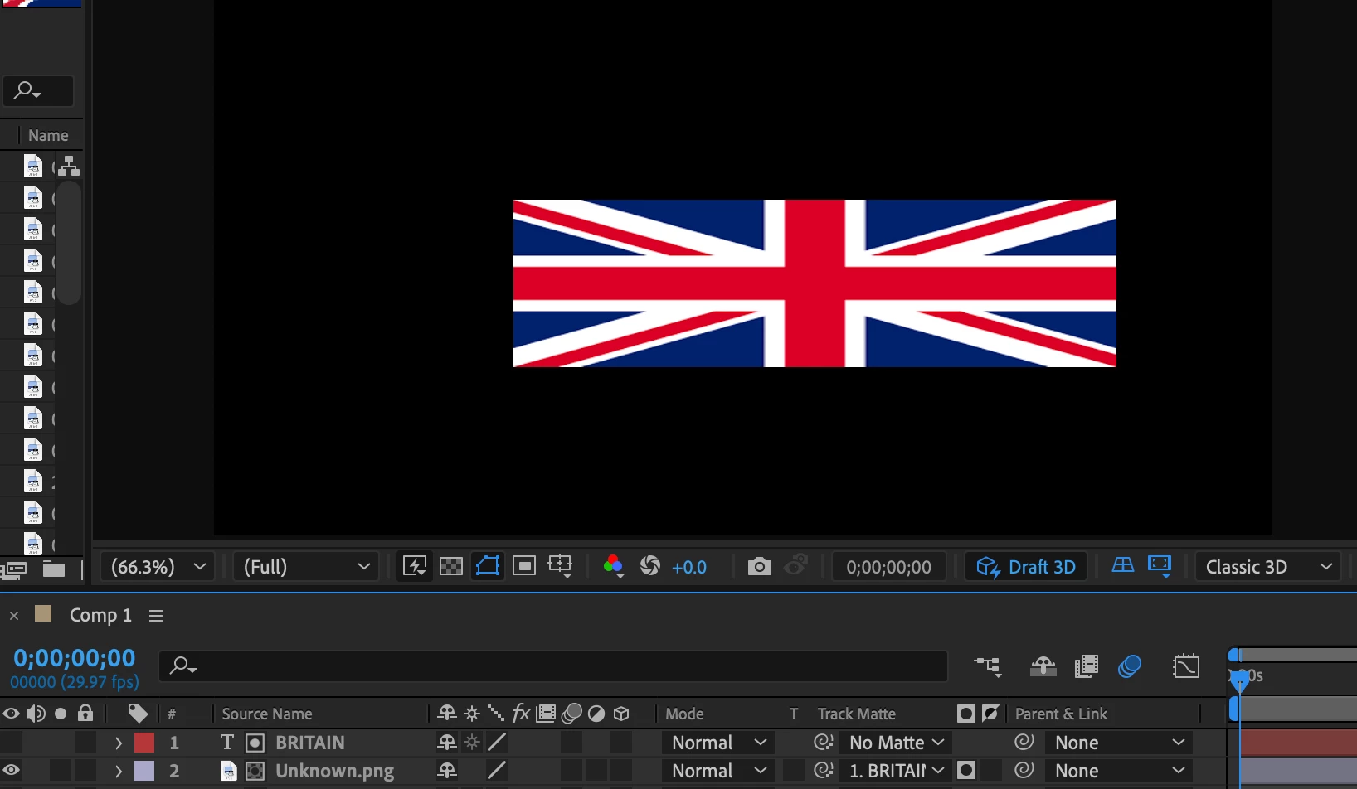This screenshot has height=789, width=1357.
Task: Click the exposure value +0.0
Action: pyautogui.click(x=689, y=568)
